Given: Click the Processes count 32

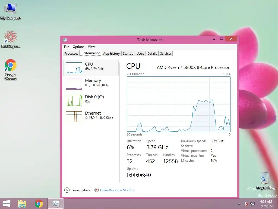Looking at the screenshot, I should click(x=129, y=161).
